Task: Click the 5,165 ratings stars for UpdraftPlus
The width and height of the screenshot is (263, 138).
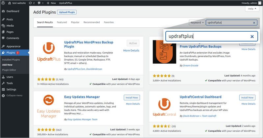Action: 46,79
